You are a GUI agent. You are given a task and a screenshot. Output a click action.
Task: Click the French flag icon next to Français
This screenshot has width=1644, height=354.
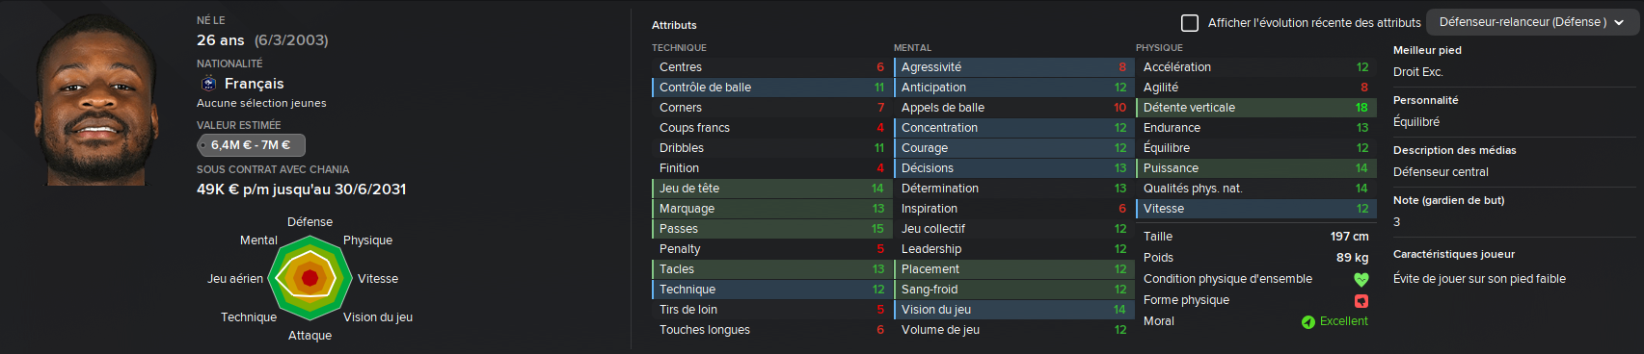coord(208,84)
